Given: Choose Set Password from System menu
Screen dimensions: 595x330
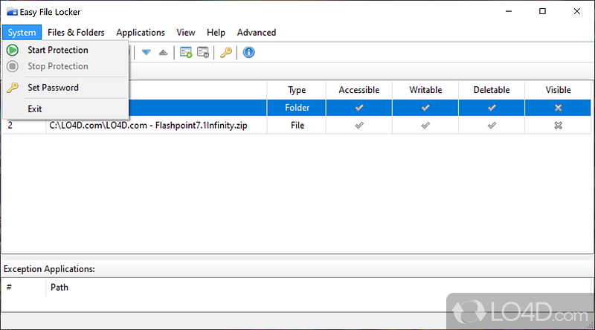Looking at the screenshot, I should (53, 88).
